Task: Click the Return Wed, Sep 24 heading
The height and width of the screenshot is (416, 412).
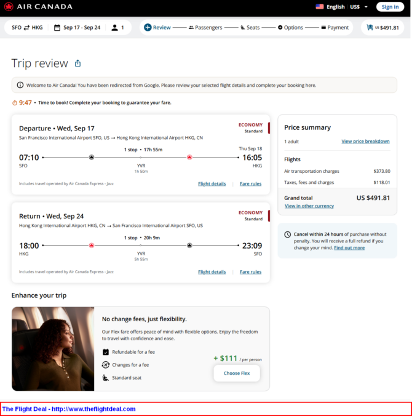Action: 51,216
